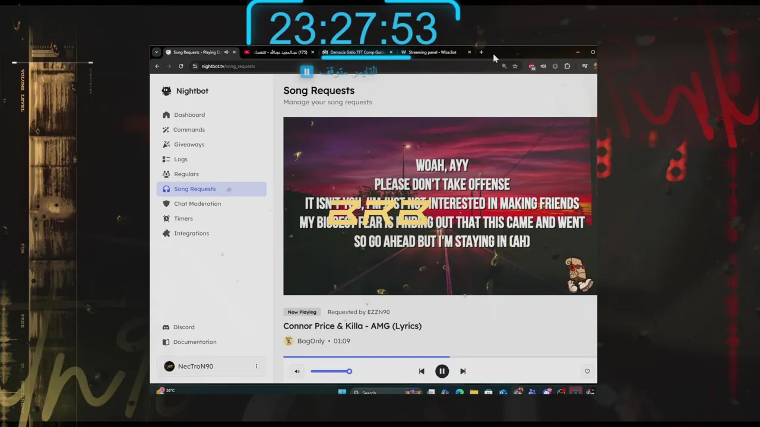Viewport: 760px width, 427px height.
Task: Click the Requested by EZZN90 text
Action: 359,312
